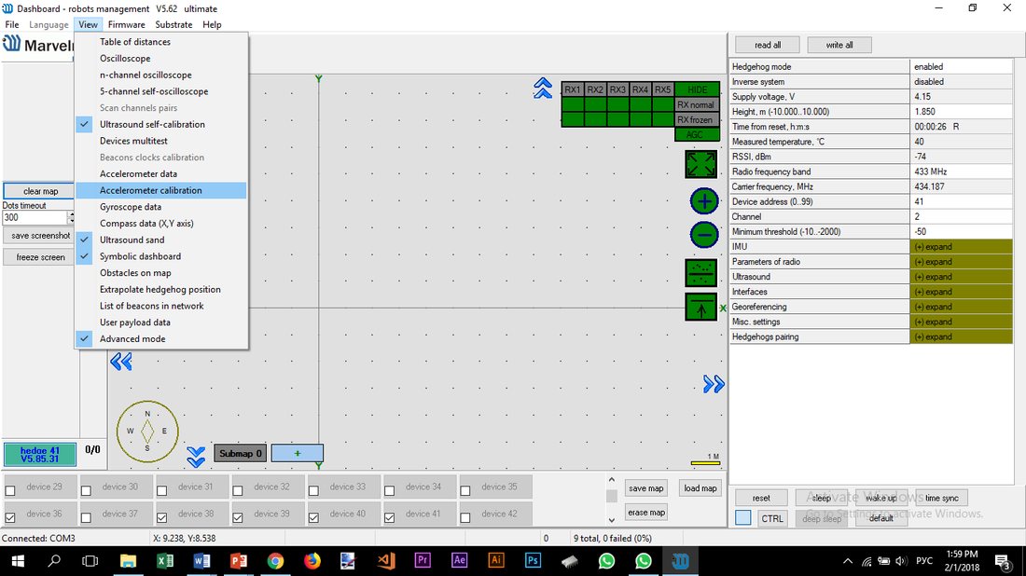
Task: Click the fit-to-screen arrows icon
Action: coord(700,164)
